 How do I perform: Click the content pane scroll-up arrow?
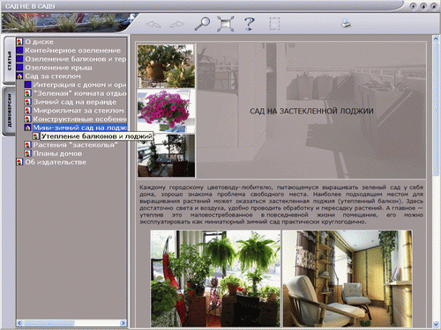point(436,39)
